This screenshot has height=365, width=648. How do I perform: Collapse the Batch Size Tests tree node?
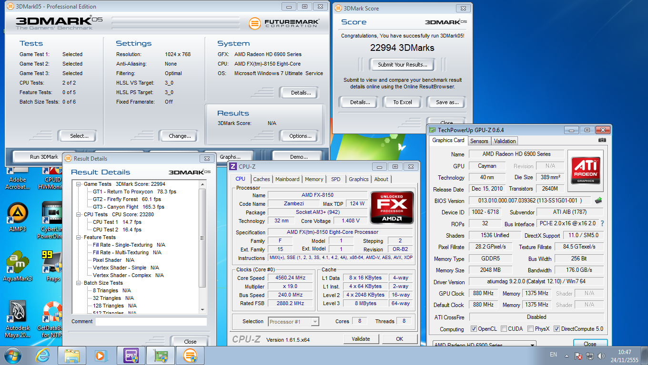79,283
